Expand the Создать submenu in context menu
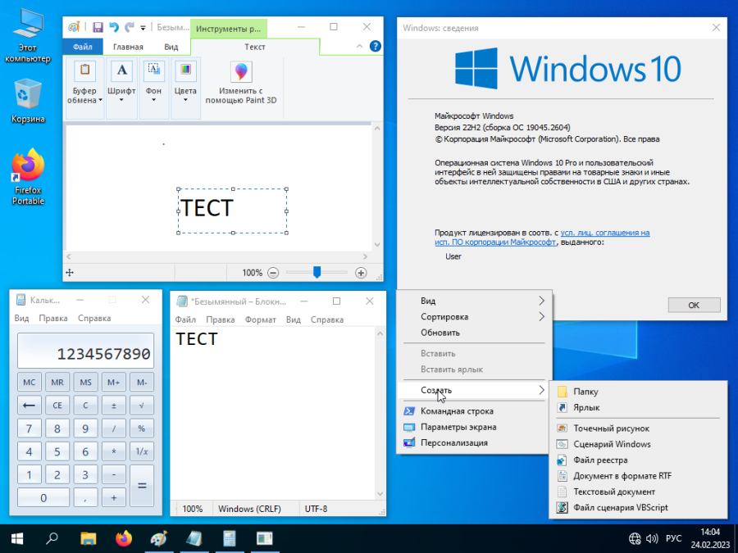 (x=473, y=390)
